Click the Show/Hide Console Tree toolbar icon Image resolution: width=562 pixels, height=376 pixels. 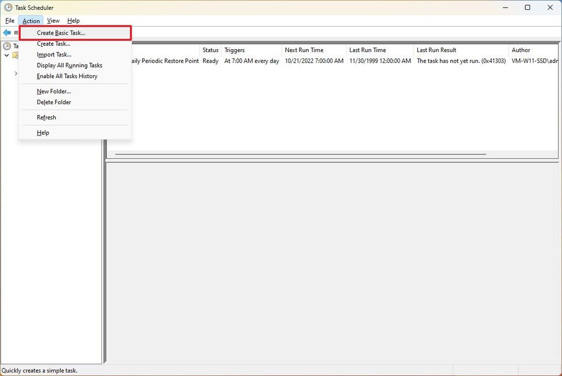16,33
